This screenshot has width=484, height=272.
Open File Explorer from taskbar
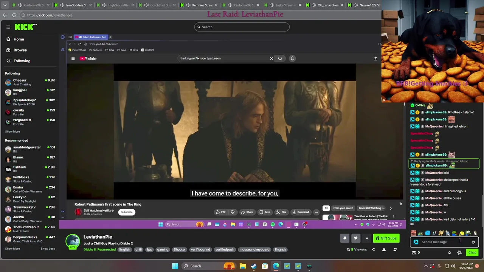[x=242, y=266]
